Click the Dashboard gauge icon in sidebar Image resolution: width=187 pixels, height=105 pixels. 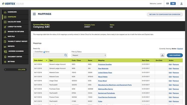click(5, 12)
